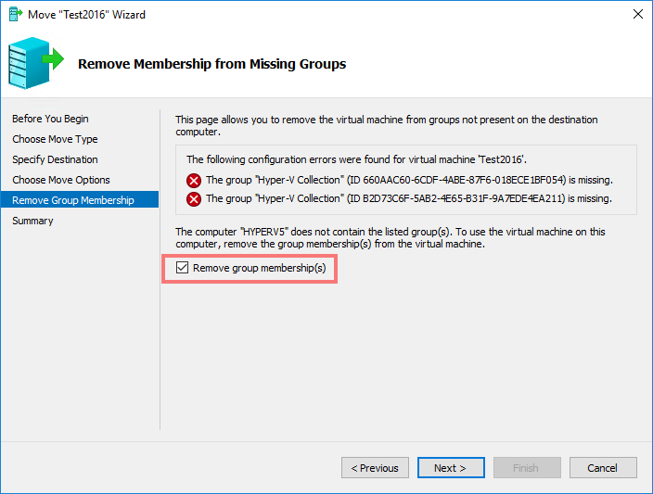Go to Before You Begin step
Image resolution: width=653 pixels, height=494 pixels.
click(50, 119)
